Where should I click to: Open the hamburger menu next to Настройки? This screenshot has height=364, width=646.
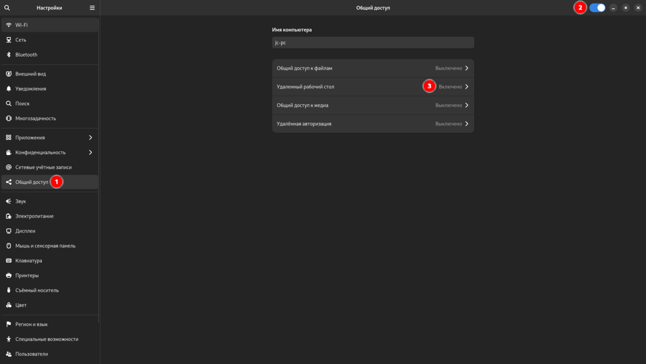click(x=92, y=8)
